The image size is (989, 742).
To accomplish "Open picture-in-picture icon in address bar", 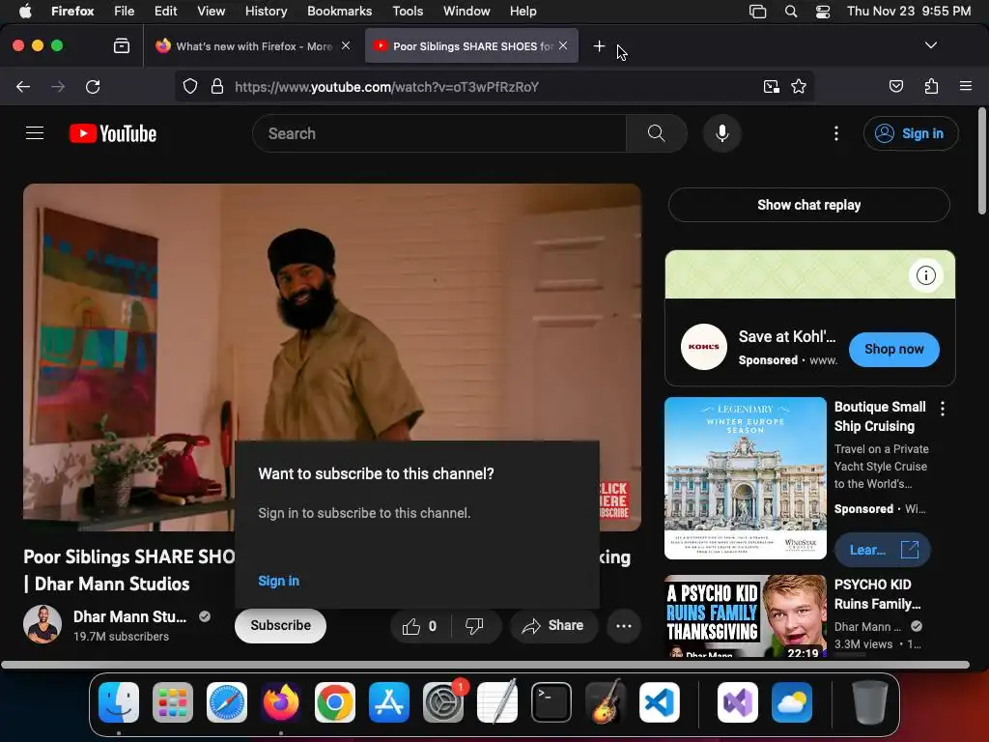I will (x=771, y=86).
